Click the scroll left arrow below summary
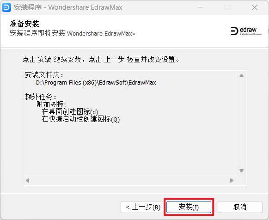The height and width of the screenshot is (220, 269). pyautogui.click(x=27, y=180)
